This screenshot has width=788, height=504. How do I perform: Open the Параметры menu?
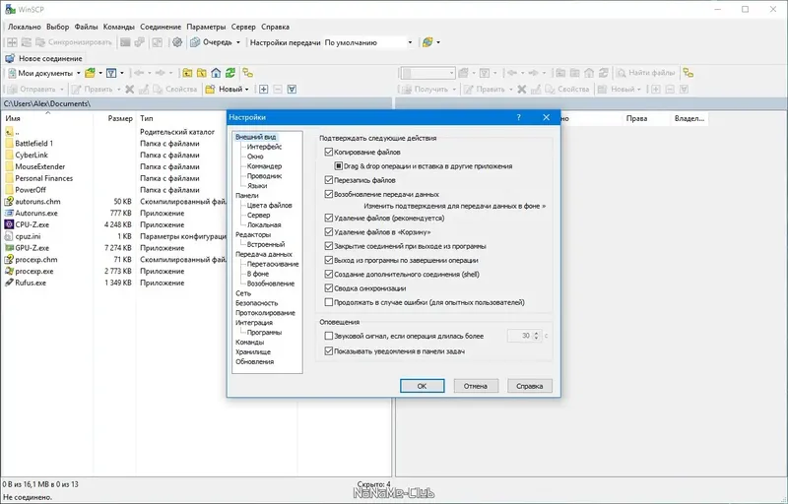206,27
